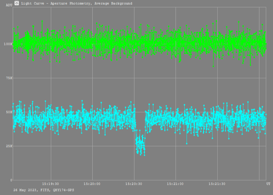The height and width of the screenshot is (195, 273).
Task: Click the ADU axis label
Action: coord(9,5)
